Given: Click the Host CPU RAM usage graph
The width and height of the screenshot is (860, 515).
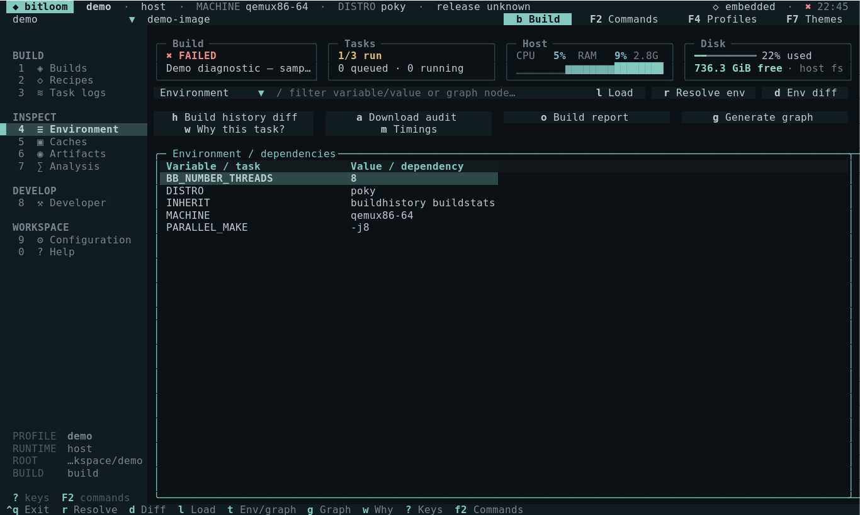Looking at the screenshot, I should (x=590, y=69).
